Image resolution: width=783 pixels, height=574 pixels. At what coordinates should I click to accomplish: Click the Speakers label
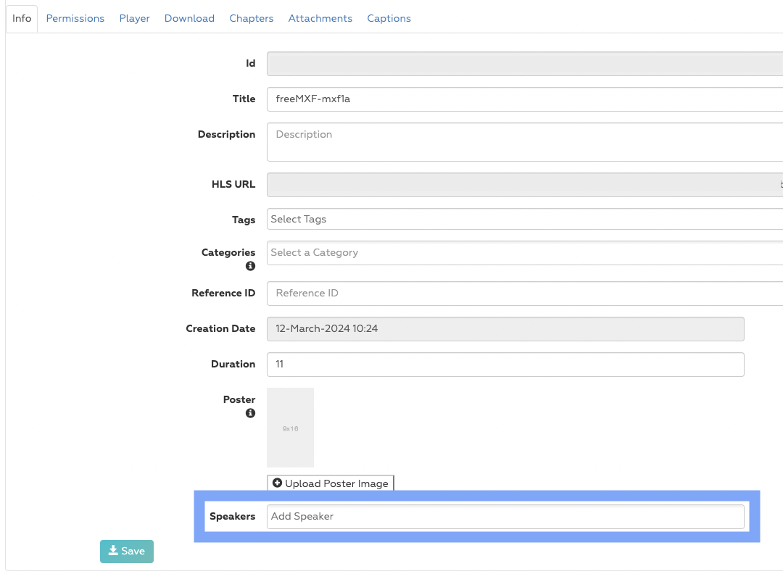tap(232, 517)
